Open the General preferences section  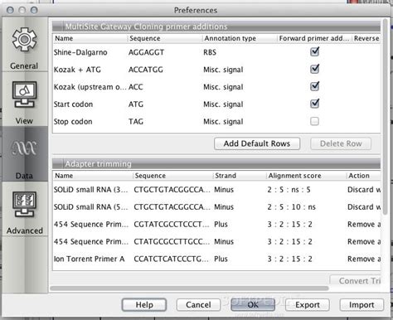click(24, 46)
